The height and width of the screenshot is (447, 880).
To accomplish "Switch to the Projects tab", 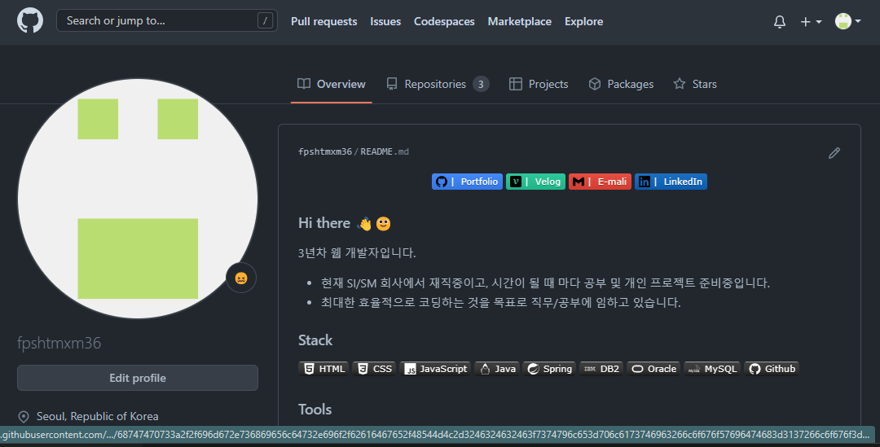I will tap(539, 84).
